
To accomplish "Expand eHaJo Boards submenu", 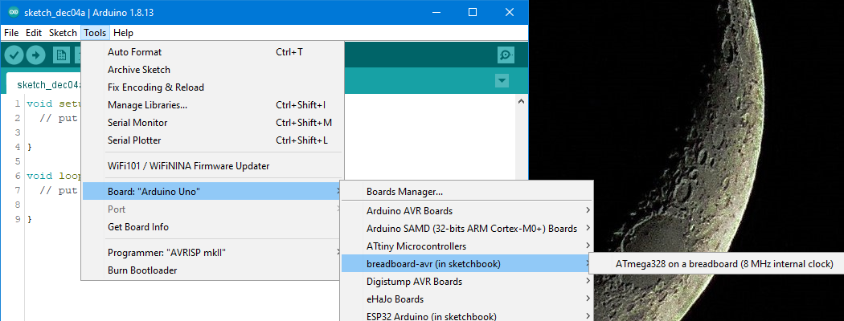I will 467,299.
